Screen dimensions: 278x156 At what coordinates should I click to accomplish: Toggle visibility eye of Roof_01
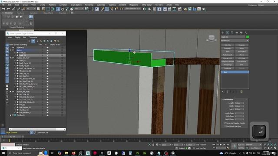(x=16, y=61)
